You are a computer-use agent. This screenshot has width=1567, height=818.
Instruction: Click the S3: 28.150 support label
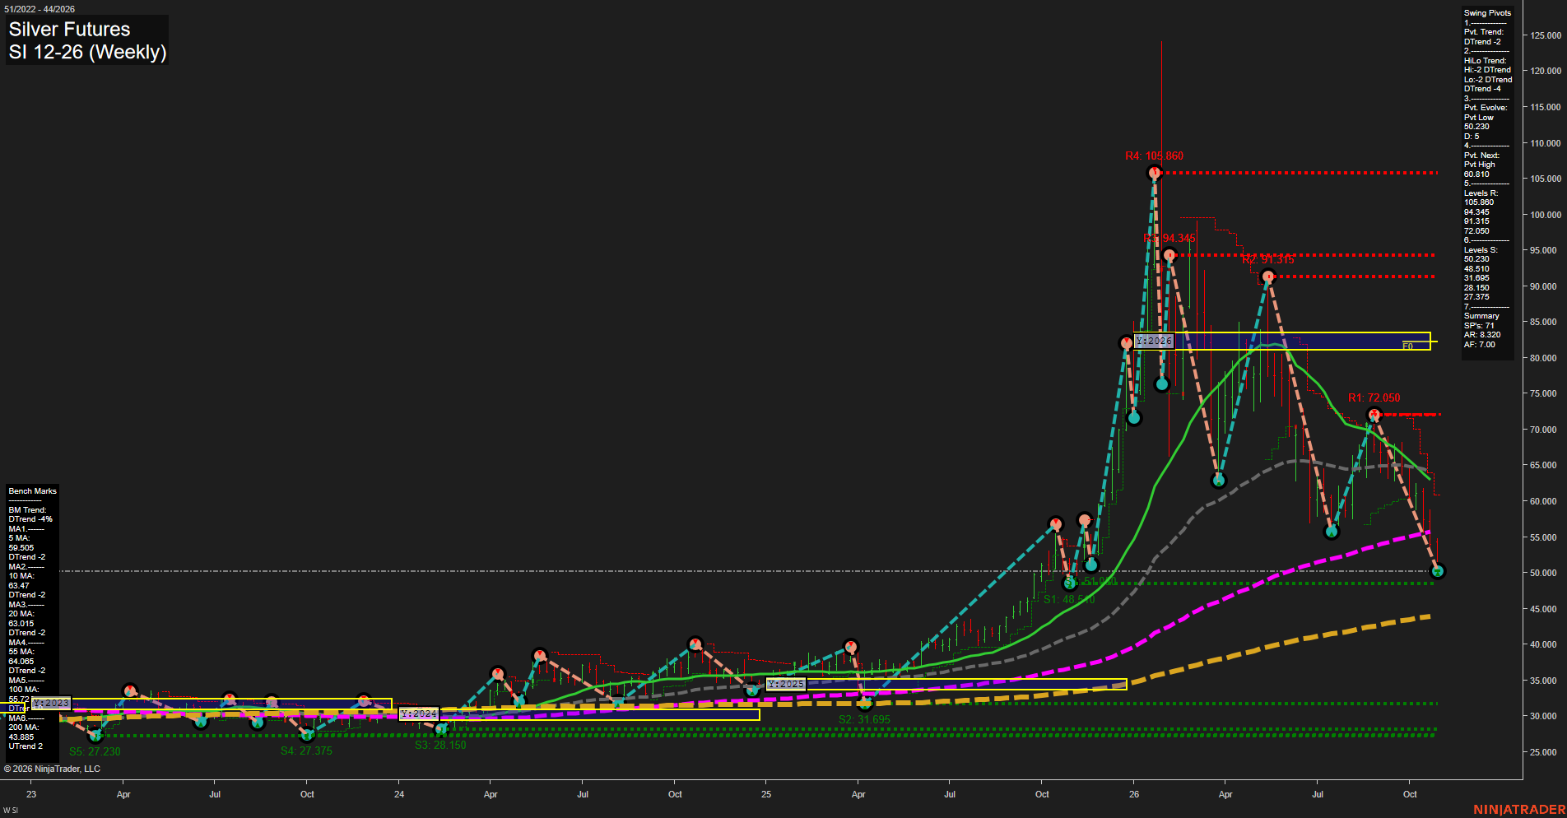pos(440,745)
